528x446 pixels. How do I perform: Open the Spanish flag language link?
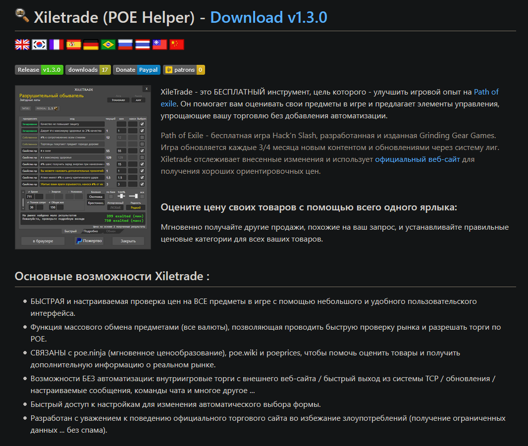[x=74, y=45]
